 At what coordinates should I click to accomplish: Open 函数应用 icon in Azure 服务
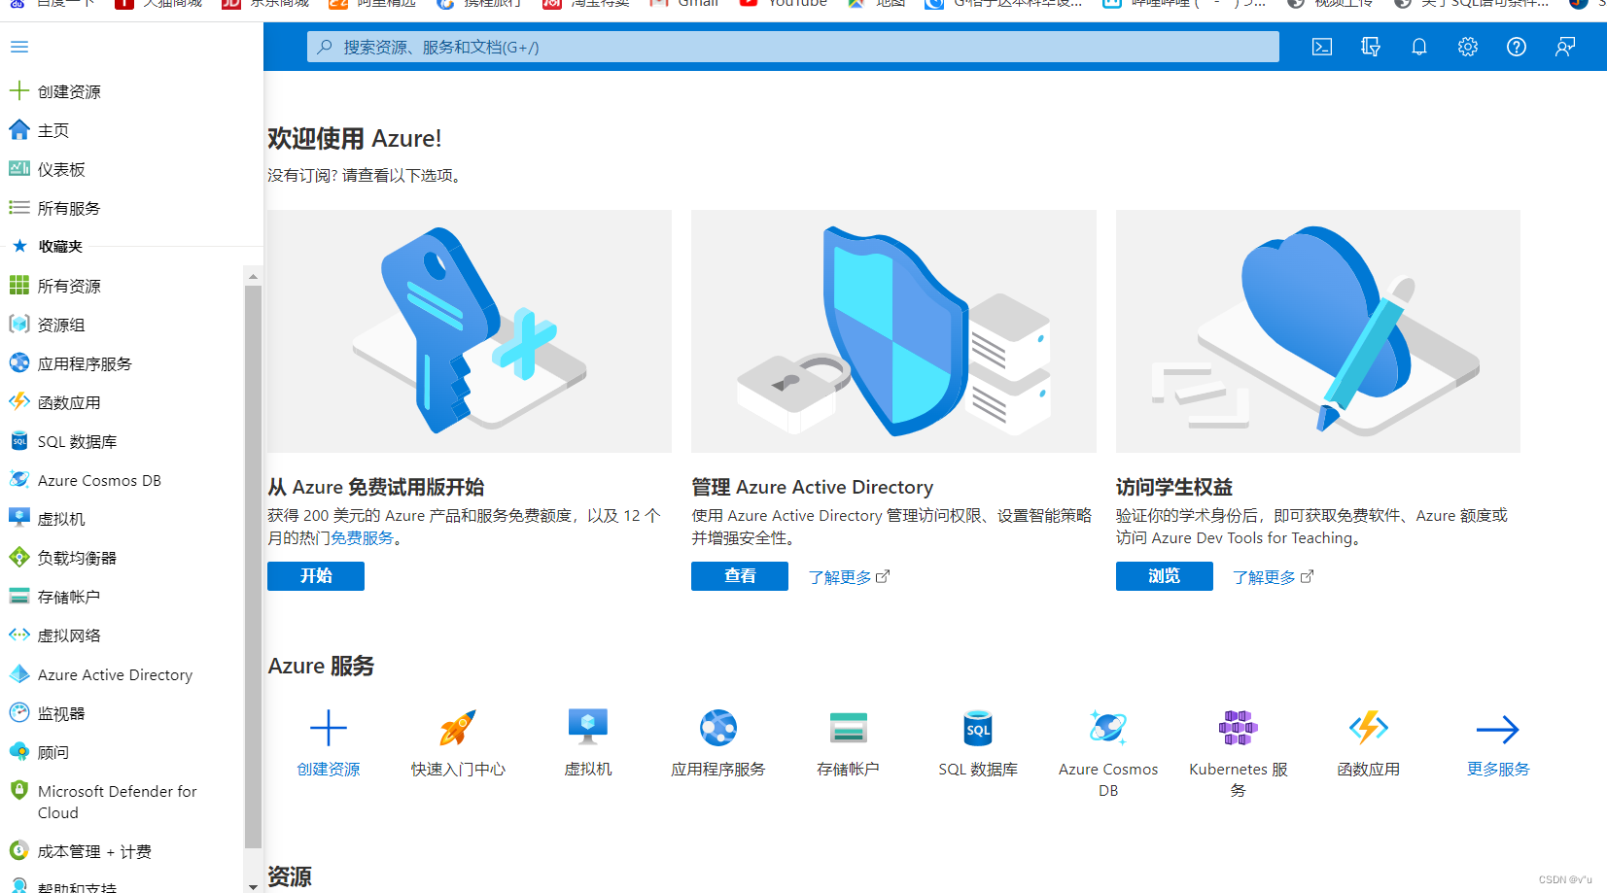1369,728
